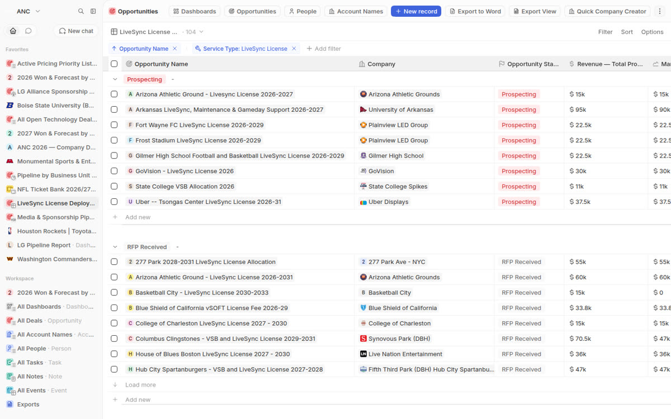Click the Gilmer High School logo icon

[x=363, y=155]
